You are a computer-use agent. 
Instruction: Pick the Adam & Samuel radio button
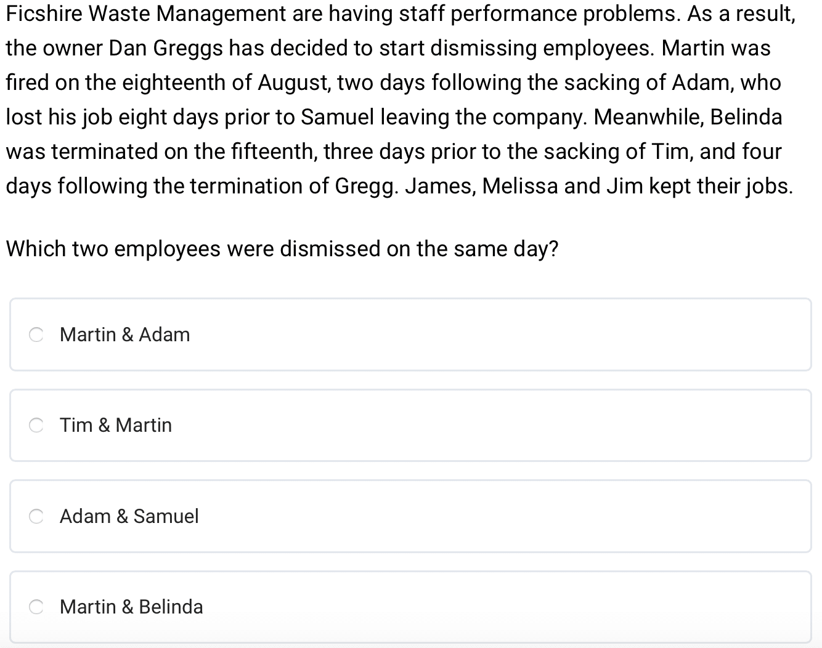36,516
